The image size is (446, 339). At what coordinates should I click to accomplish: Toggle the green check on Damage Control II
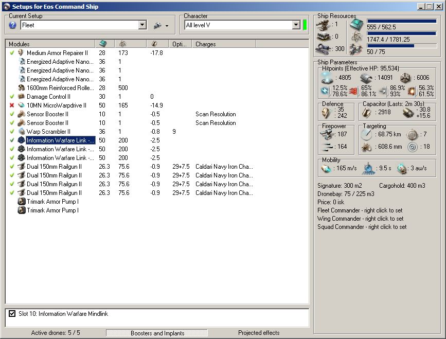(x=12, y=97)
